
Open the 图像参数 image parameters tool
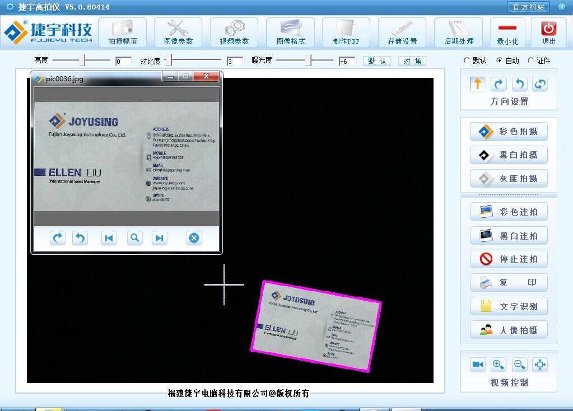tap(178, 32)
